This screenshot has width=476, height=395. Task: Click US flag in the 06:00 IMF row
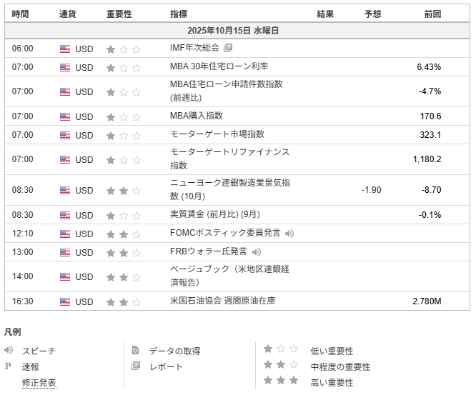(x=65, y=49)
